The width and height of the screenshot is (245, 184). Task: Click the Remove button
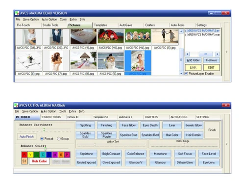[211, 60]
